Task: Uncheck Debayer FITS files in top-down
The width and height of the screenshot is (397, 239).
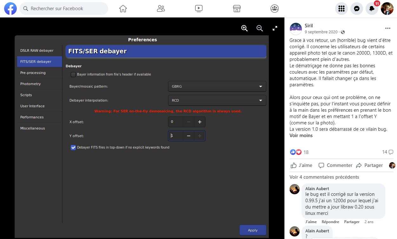Action: pyautogui.click(x=73, y=148)
